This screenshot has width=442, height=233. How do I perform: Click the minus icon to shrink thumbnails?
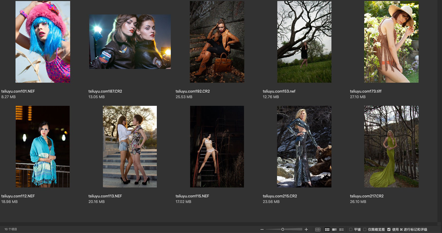point(262,229)
